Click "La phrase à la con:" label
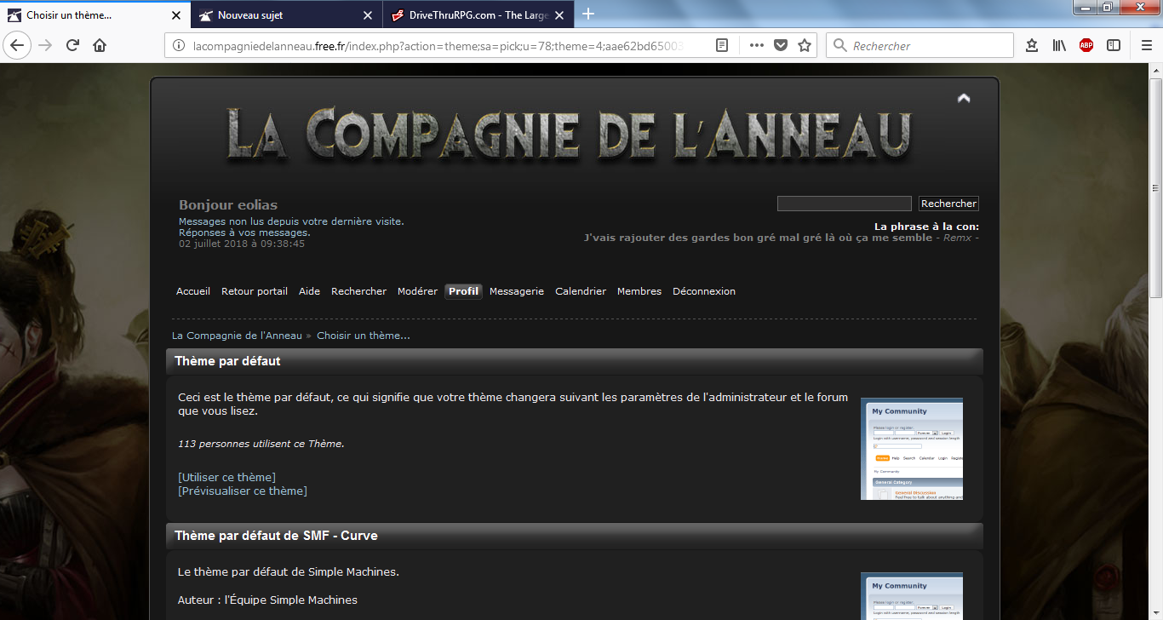The image size is (1163, 620). [926, 227]
